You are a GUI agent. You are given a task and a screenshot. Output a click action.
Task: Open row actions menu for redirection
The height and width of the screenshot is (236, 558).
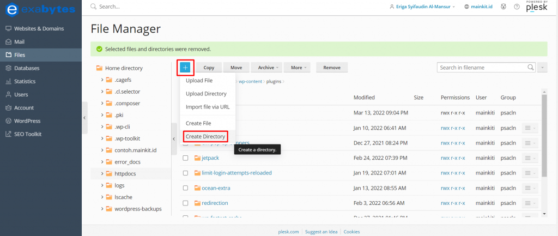[530, 203]
